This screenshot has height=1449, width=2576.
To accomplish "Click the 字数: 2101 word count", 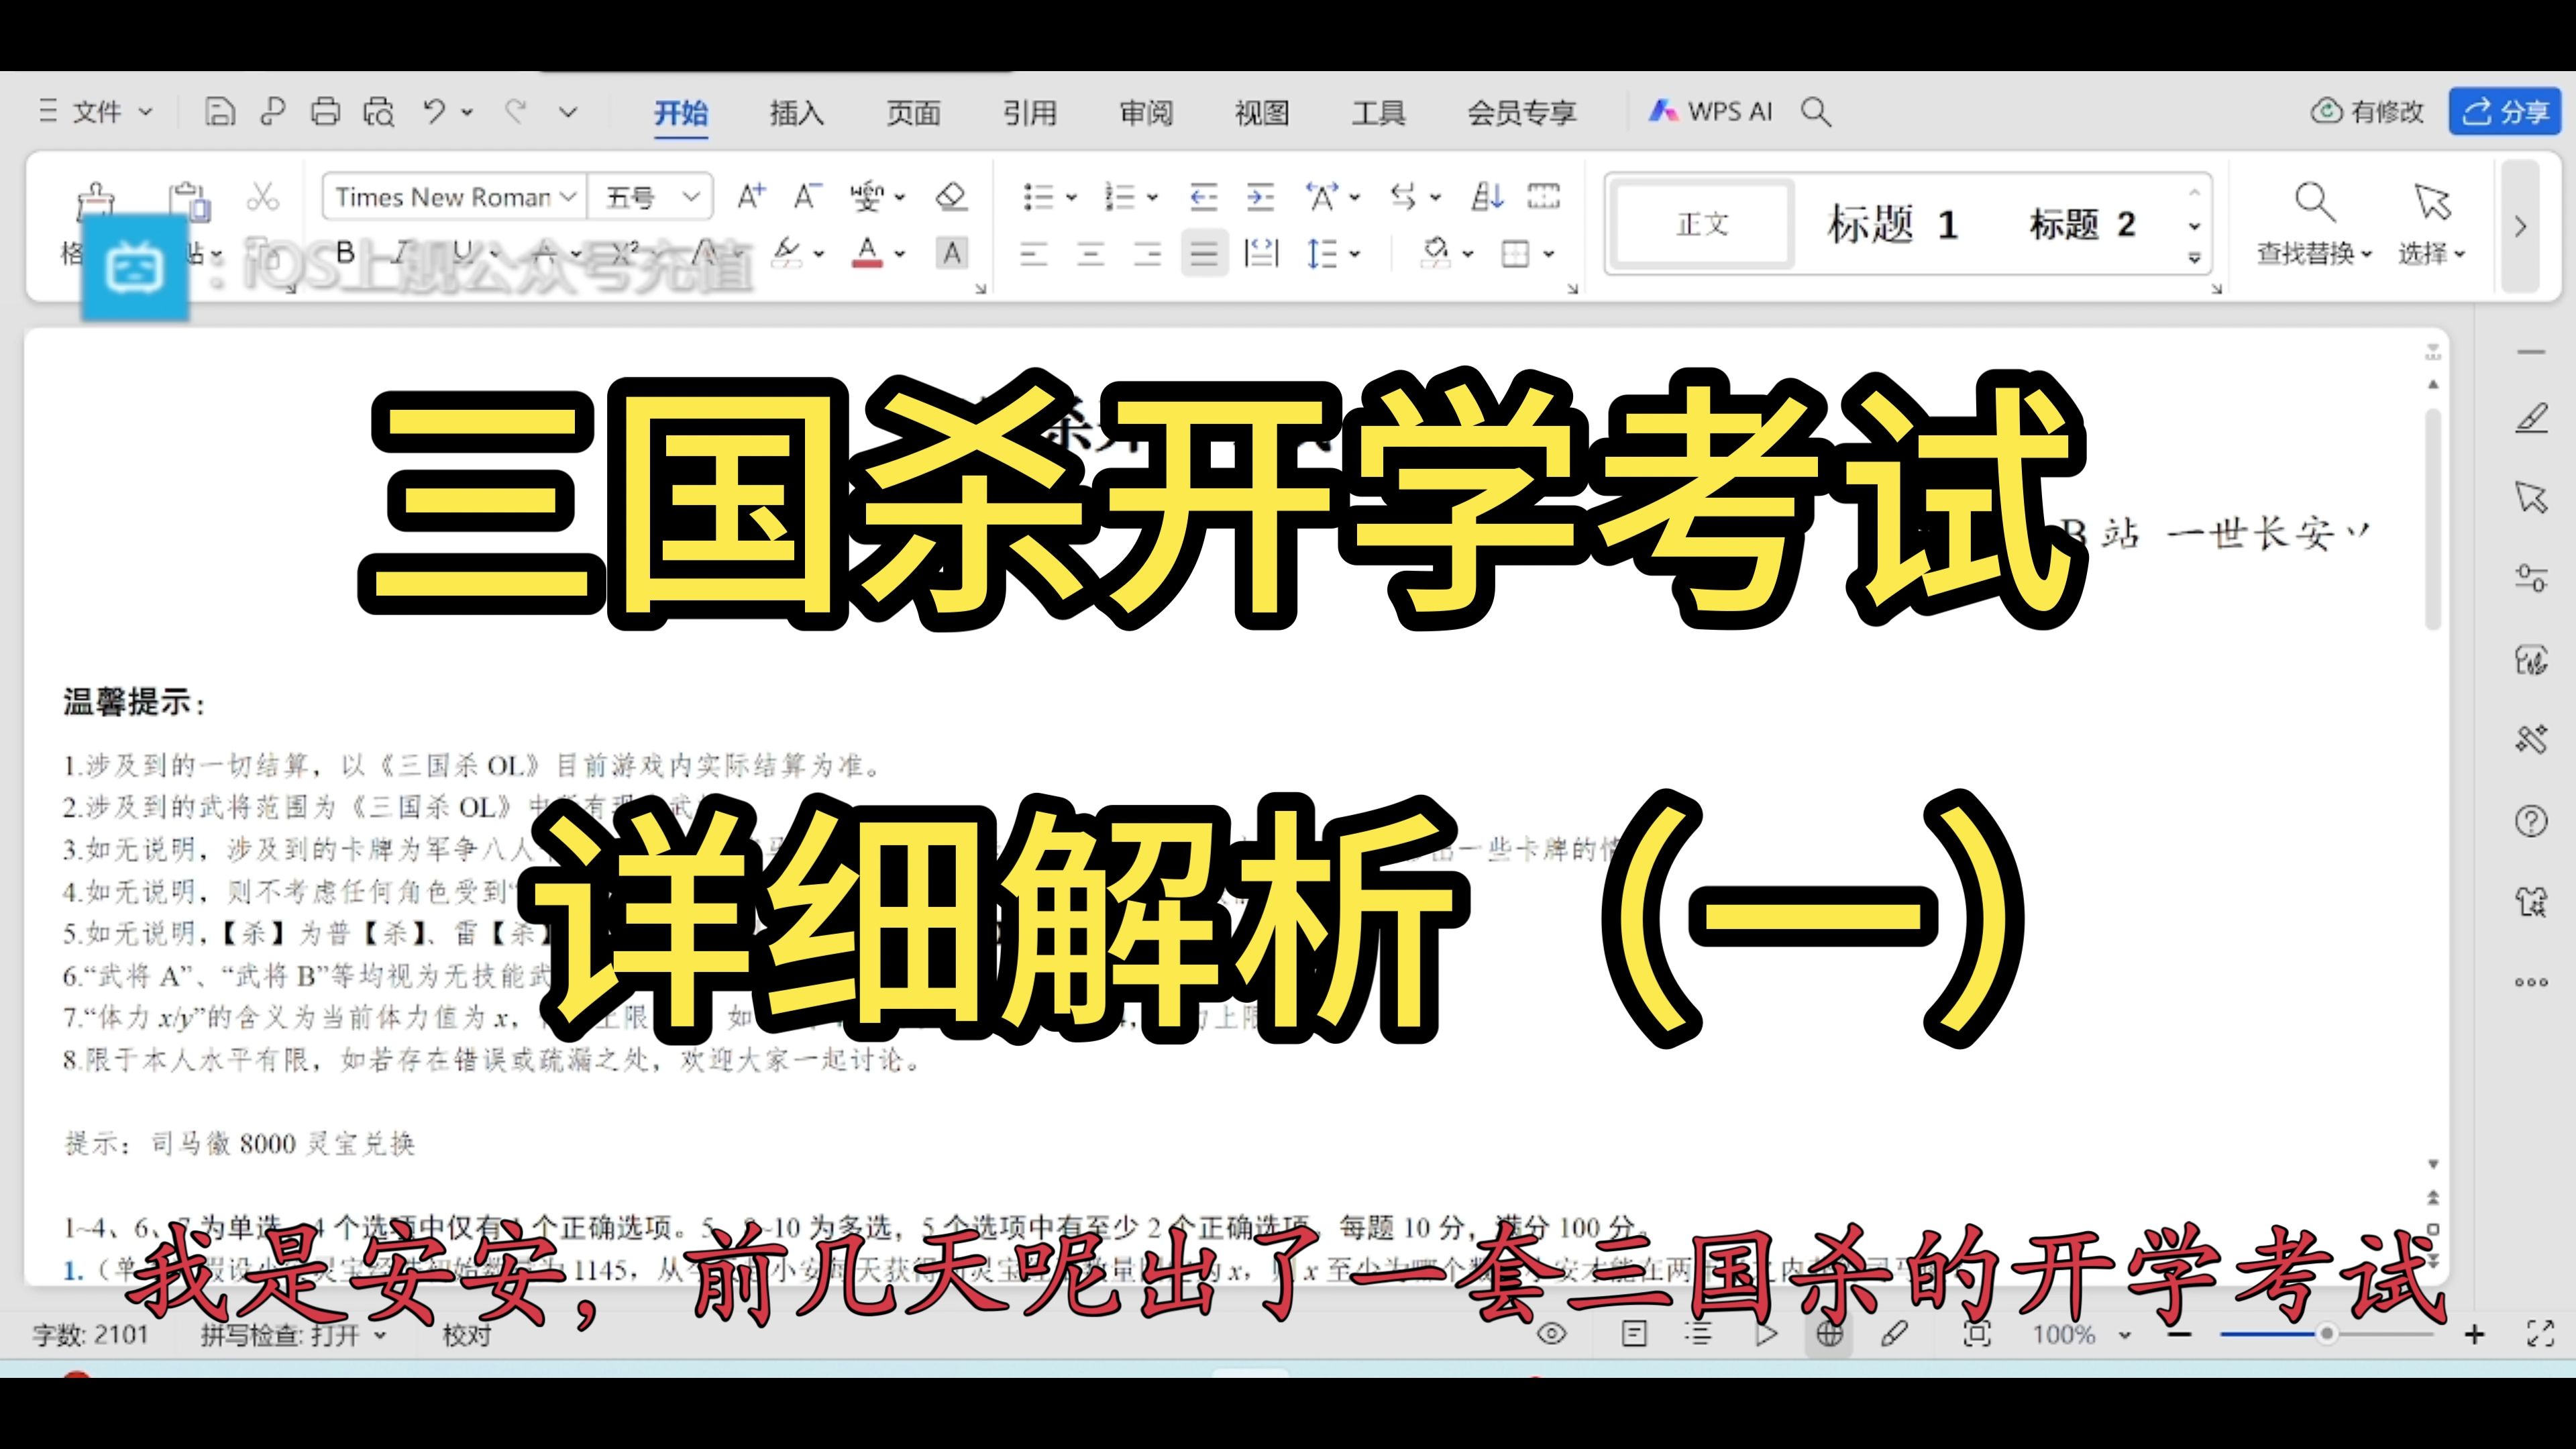I will click(90, 1335).
